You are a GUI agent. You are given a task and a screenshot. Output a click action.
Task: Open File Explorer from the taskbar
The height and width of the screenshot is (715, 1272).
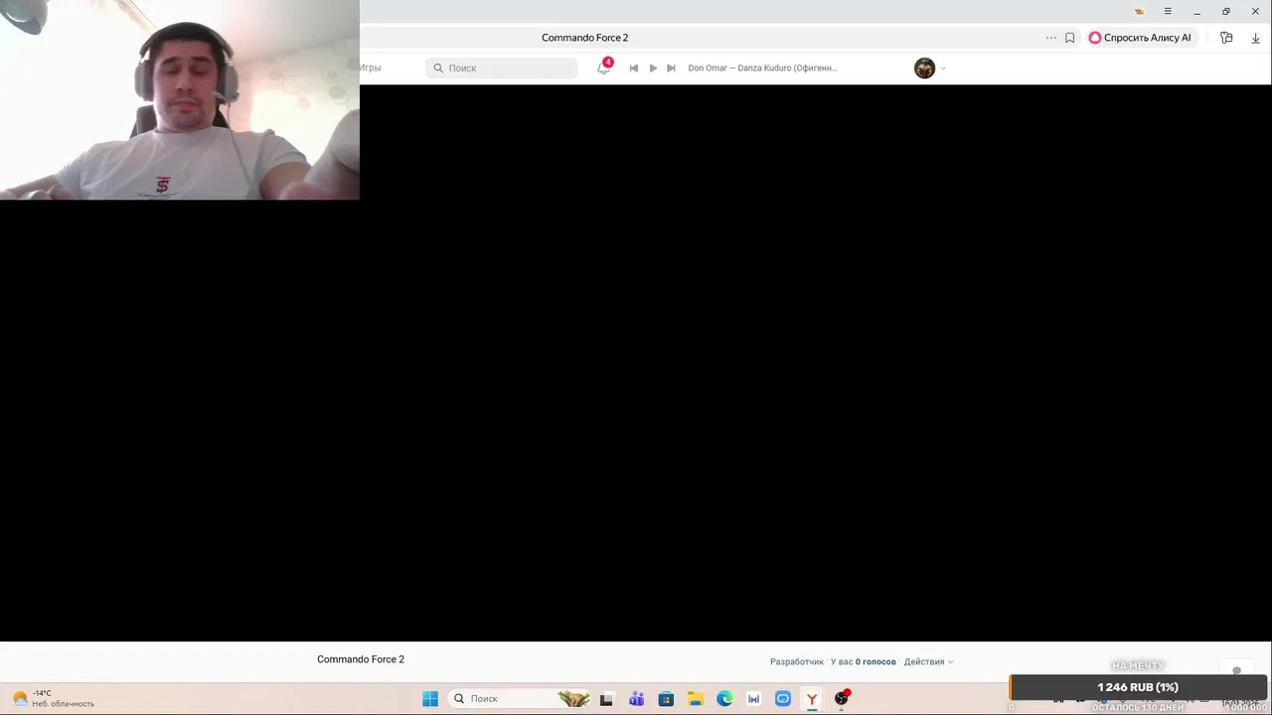(695, 698)
